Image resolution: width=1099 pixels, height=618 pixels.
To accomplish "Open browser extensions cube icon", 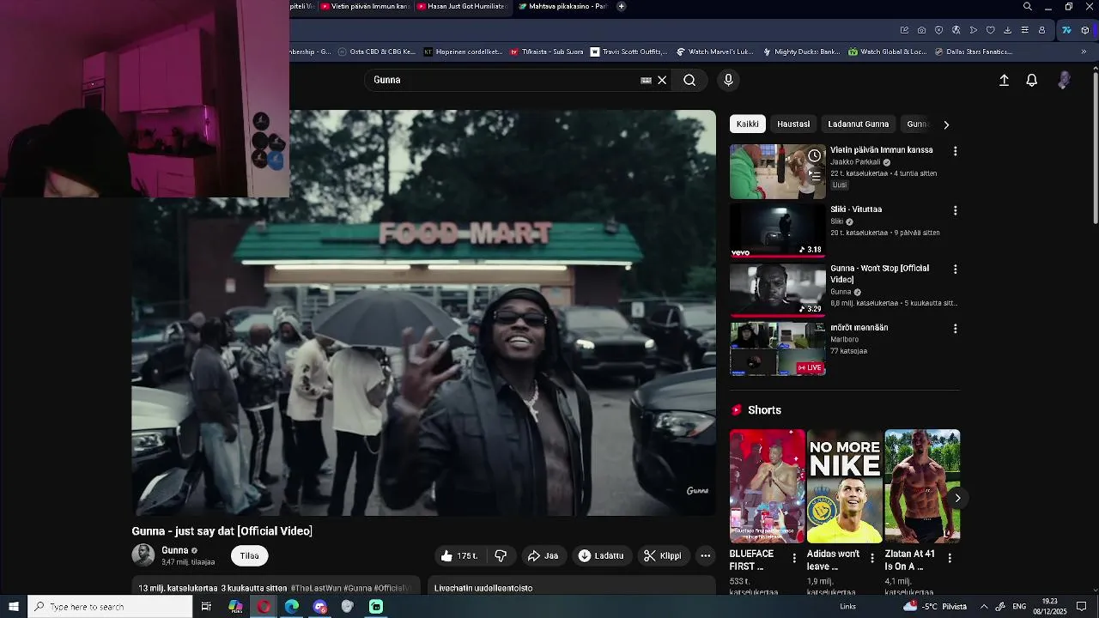I will click(x=1084, y=30).
